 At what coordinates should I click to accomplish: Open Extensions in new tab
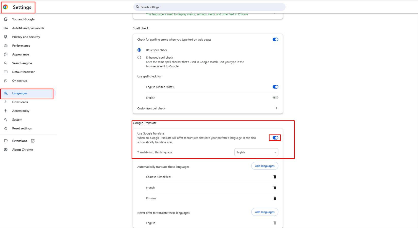pyautogui.click(x=20, y=141)
